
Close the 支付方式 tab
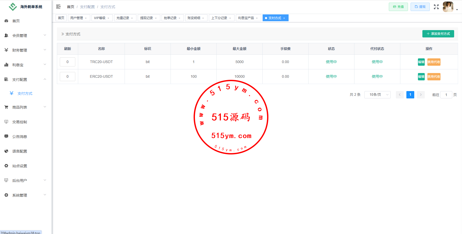(284, 18)
